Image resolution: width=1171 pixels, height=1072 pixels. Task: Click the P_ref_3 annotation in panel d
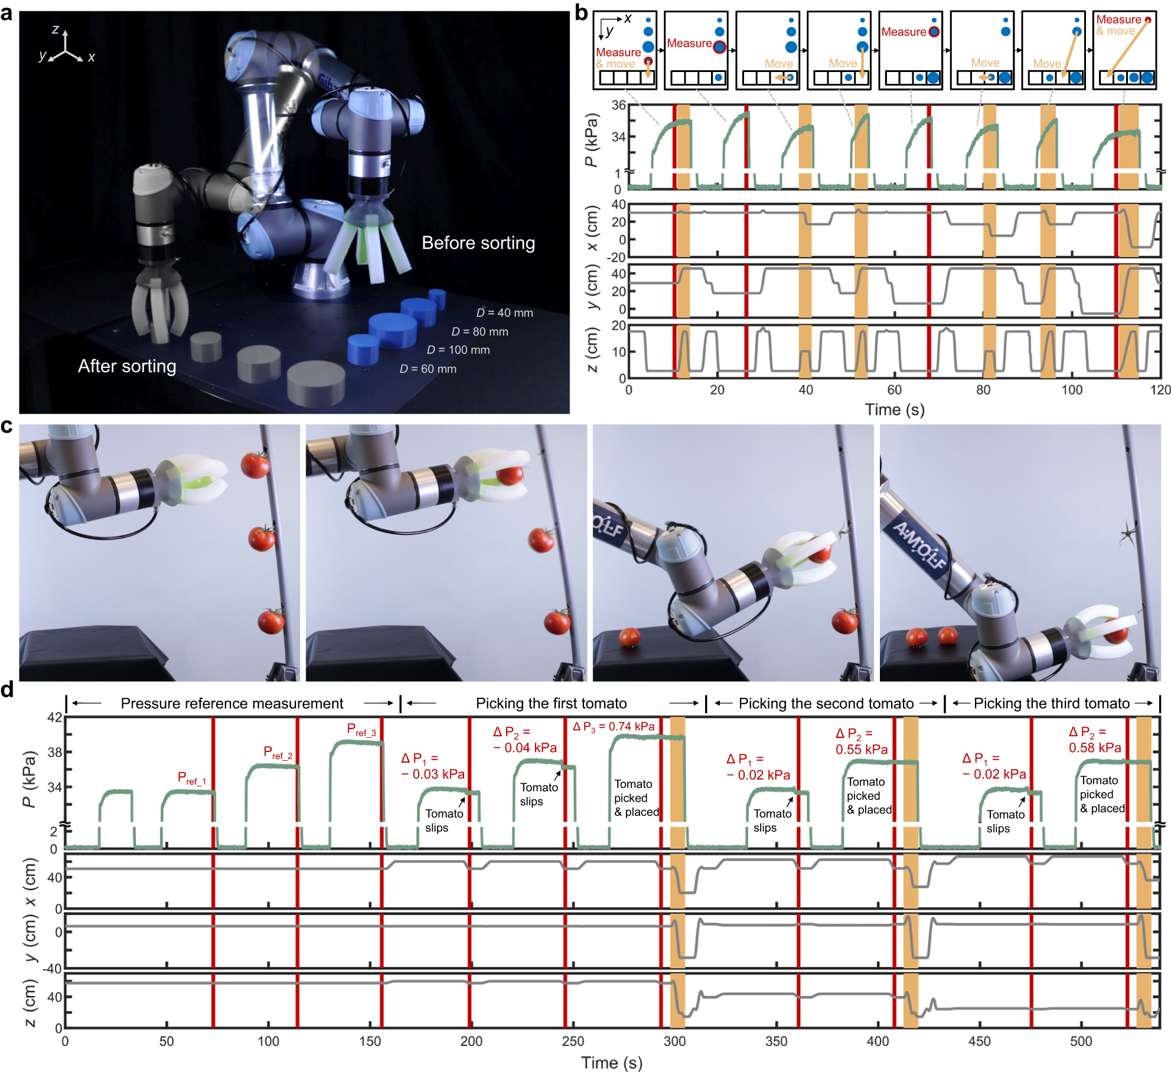tap(361, 730)
